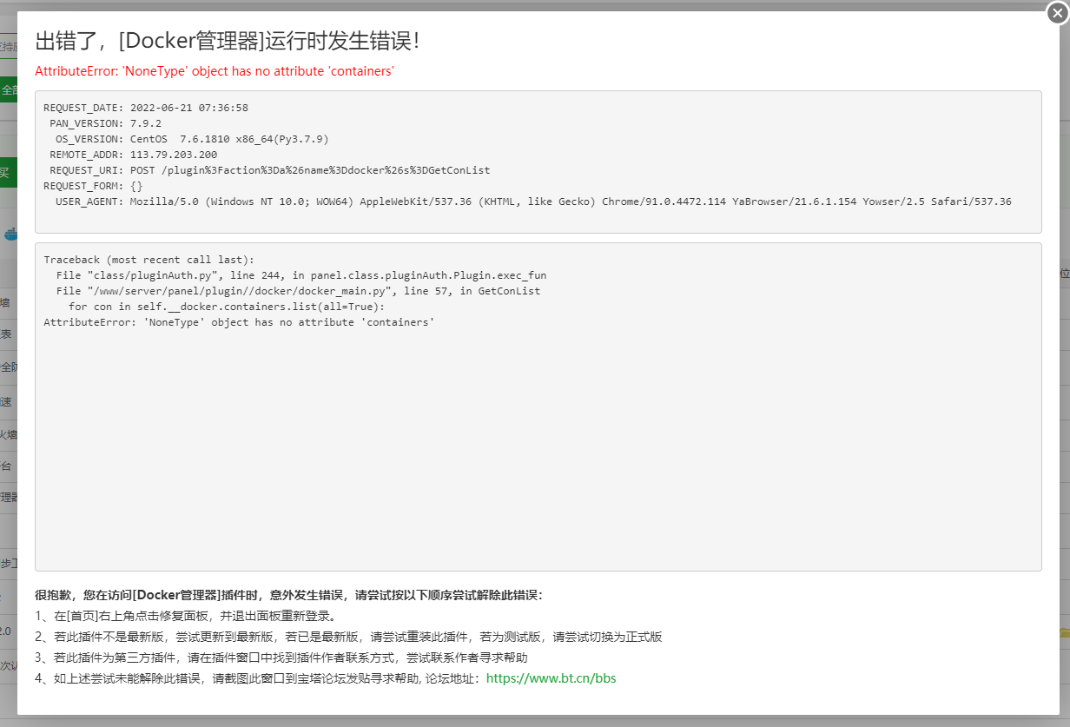Viewport: 1070px width, 727px height.
Task: Open the https://www.bt.cn/bbs forum link
Action: point(551,678)
